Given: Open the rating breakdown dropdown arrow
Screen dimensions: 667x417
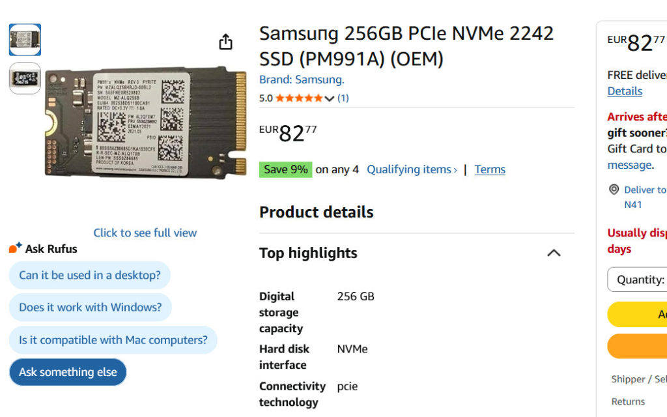Looking at the screenshot, I should pos(329,98).
